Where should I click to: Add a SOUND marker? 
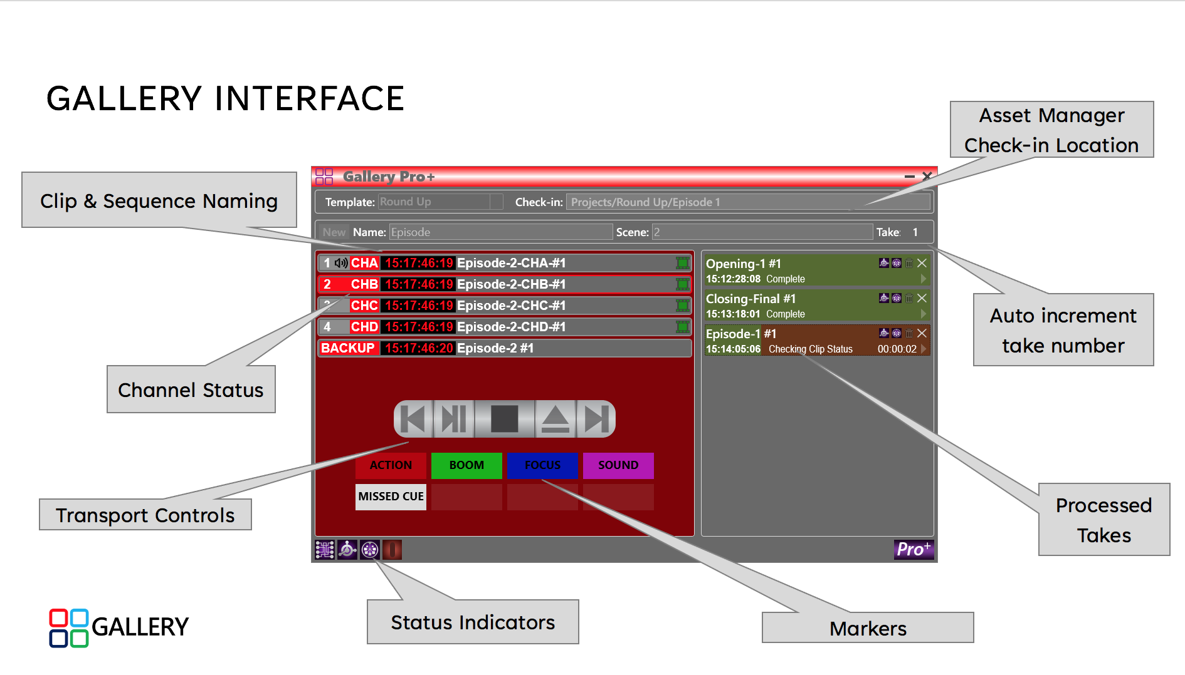coord(618,465)
